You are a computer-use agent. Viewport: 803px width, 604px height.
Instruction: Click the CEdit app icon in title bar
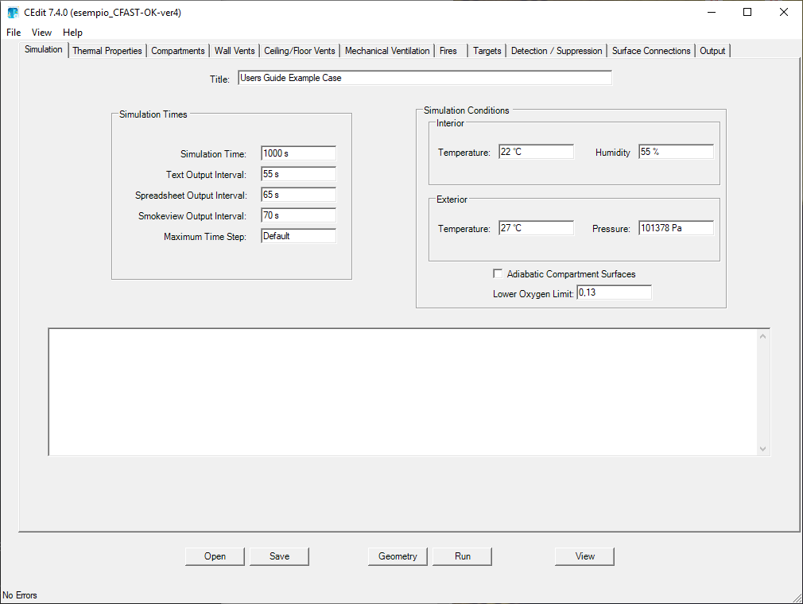click(13, 12)
